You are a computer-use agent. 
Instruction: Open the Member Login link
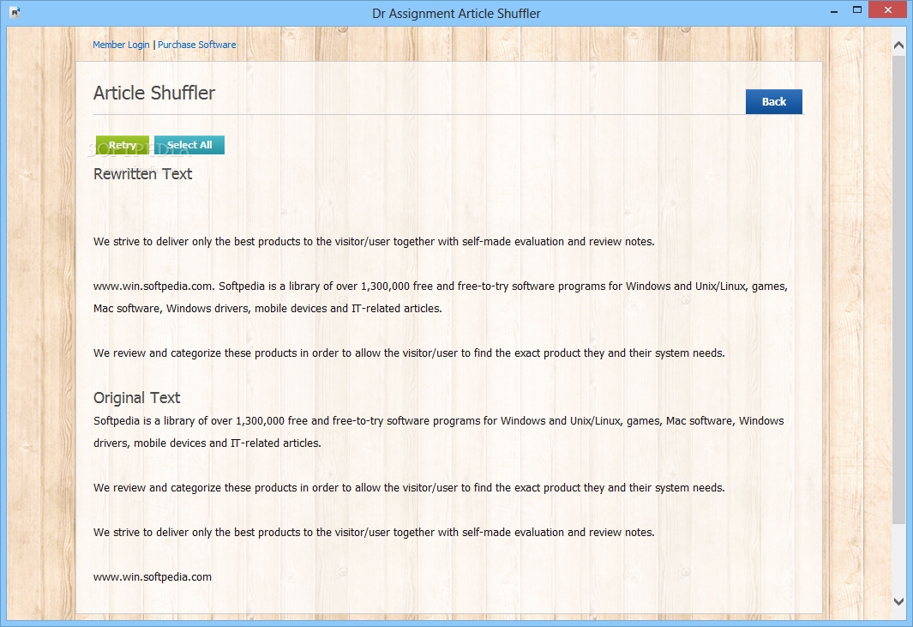[x=121, y=45]
